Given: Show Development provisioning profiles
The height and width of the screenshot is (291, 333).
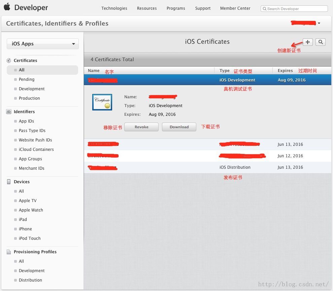Looking at the screenshot, I should (32, 270).
